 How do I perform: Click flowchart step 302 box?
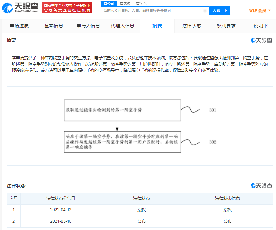(122, 142)
